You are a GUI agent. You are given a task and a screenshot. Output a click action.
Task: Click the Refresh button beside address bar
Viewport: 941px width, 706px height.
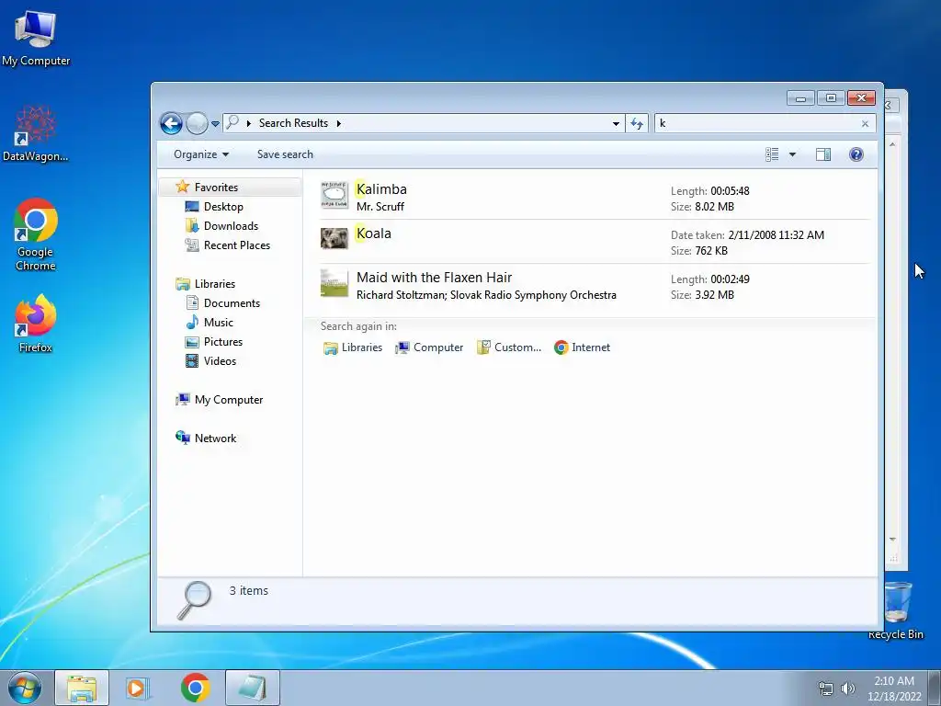coord(637,124)
